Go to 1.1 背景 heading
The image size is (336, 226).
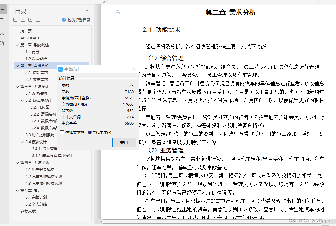[32, 52]
